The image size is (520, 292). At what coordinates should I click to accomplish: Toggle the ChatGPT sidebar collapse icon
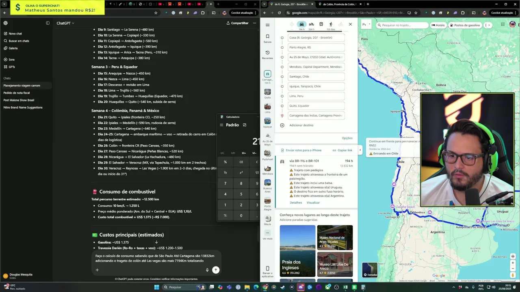click(x=48, y=23)
